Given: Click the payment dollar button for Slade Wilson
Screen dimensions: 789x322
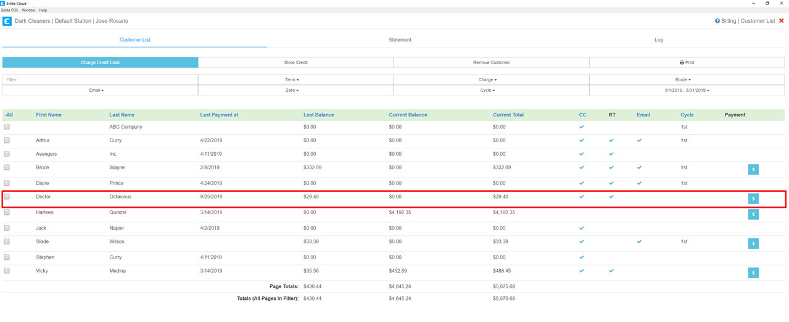Looking at the screenshot, I should tap(753, 244).
